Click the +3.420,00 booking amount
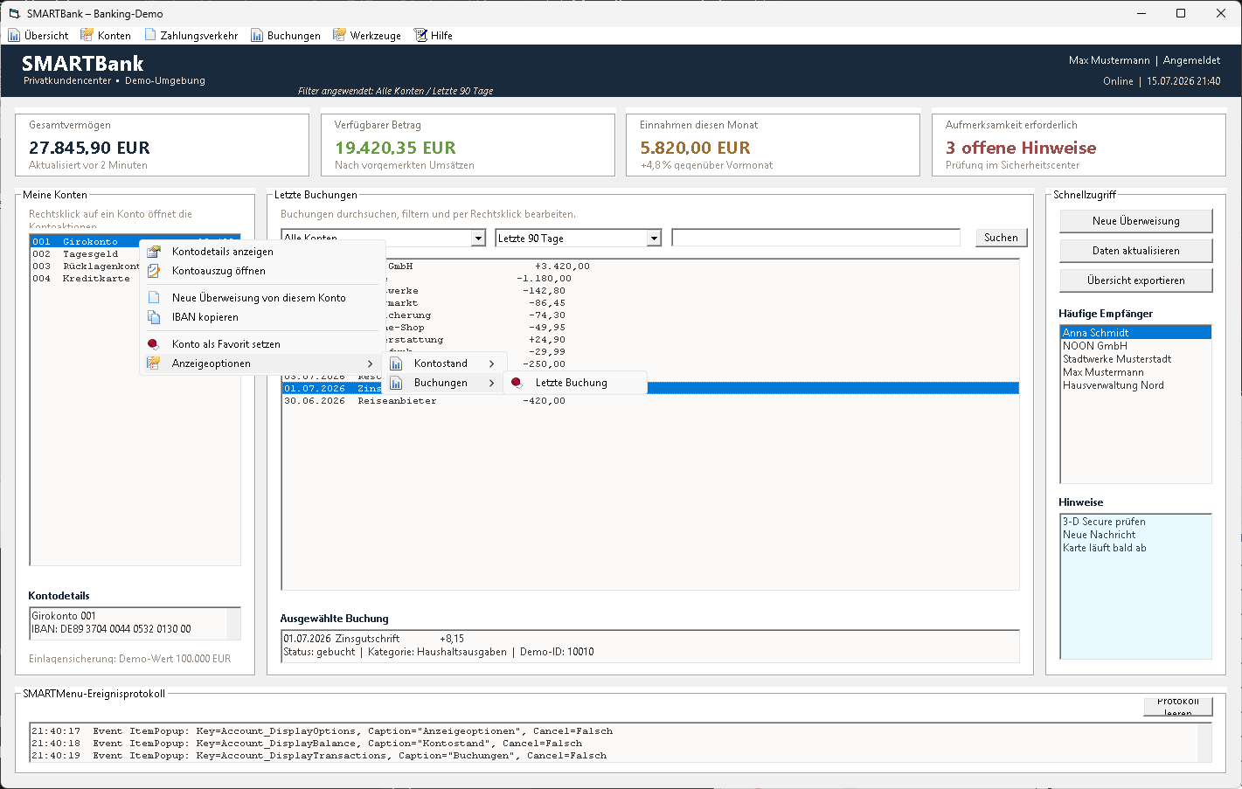This screenshot has width=1242, height=789. [x=562, y=266]
